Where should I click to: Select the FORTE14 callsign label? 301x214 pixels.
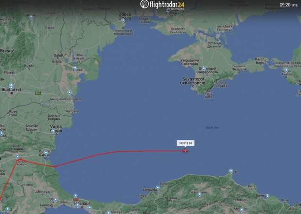click(x=185, y=143)
